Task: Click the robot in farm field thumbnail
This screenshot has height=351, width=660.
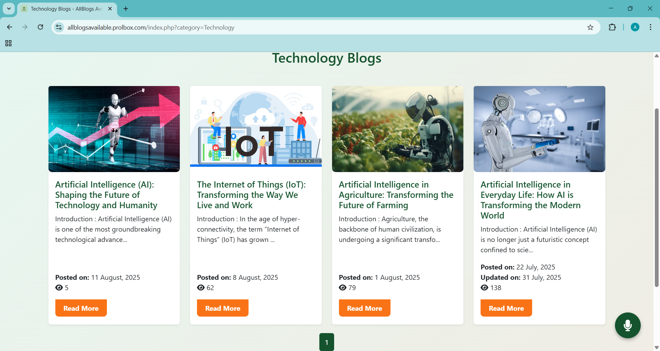Action: tap(397, 129)
